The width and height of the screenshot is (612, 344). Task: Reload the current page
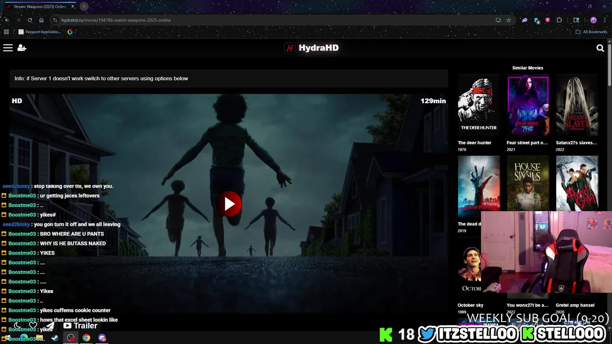[x=30, y=20]
